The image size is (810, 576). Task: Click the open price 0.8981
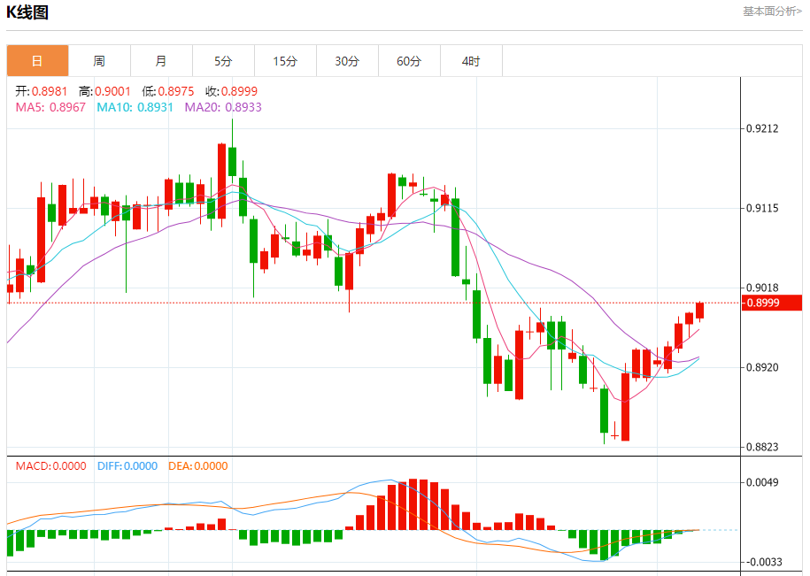point(50,91)
